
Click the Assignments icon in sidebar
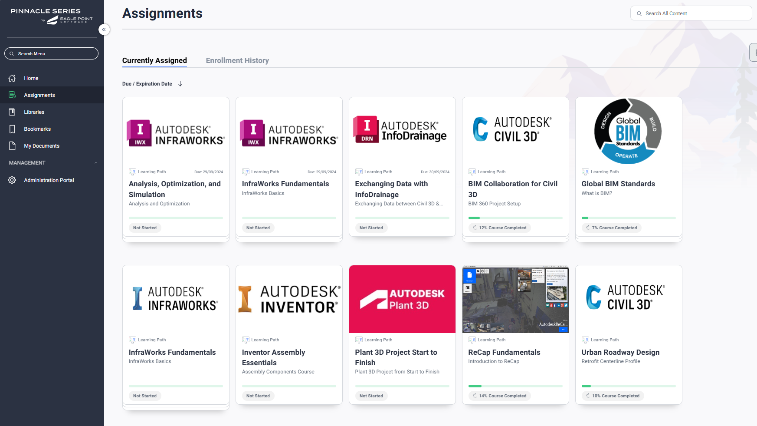(x=12, y=95)
